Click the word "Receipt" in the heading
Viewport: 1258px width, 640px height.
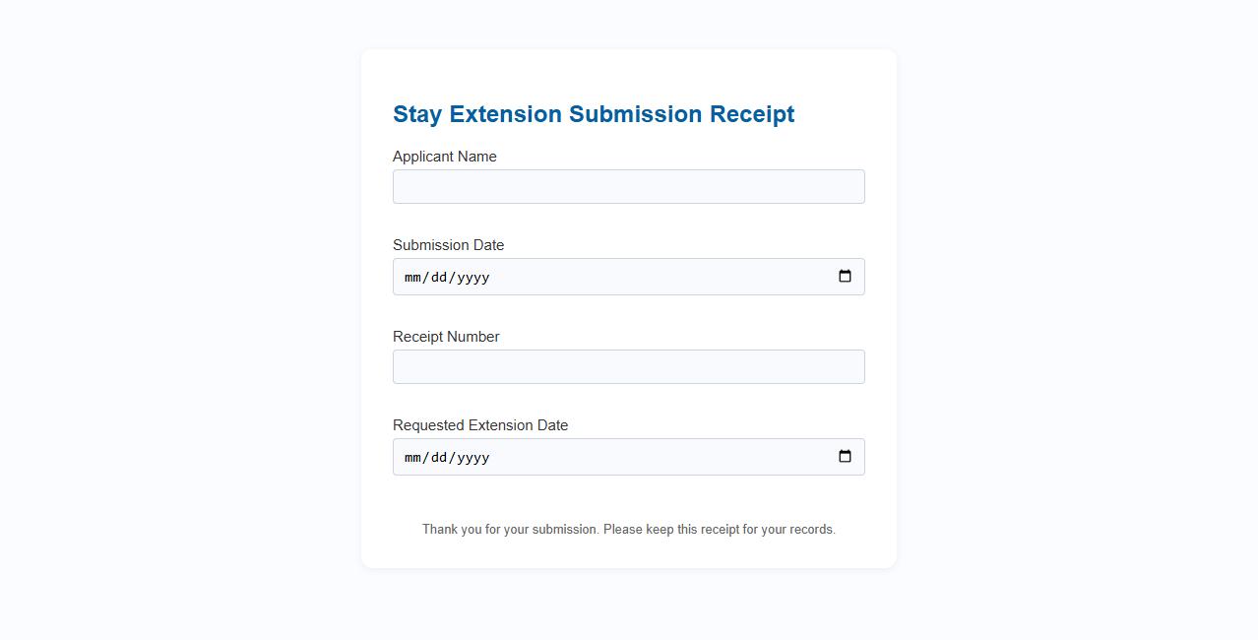[752, 114]
